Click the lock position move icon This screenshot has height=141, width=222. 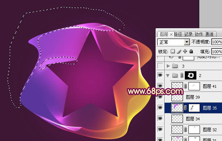click(185, 51)
